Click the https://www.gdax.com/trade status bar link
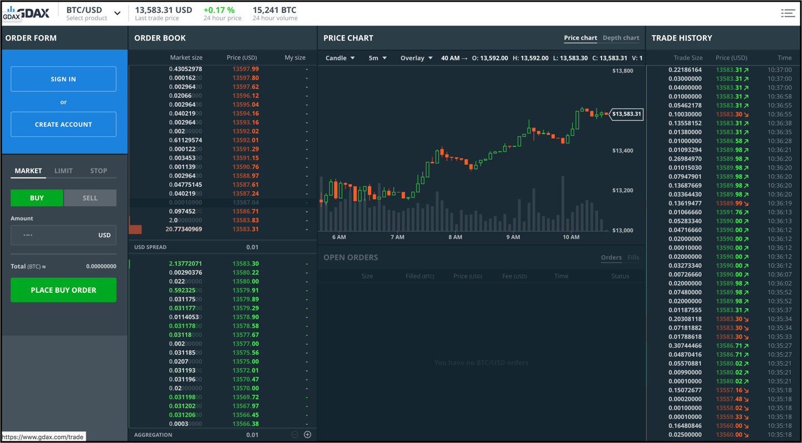 43,437
